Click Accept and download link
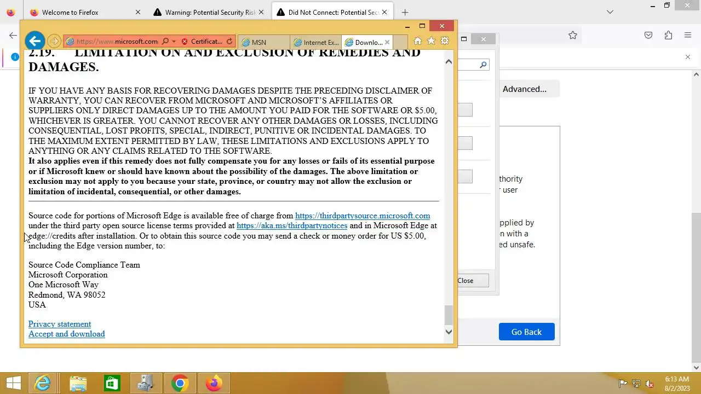Screen dimensions: 701x394 [x=67, y=334]
